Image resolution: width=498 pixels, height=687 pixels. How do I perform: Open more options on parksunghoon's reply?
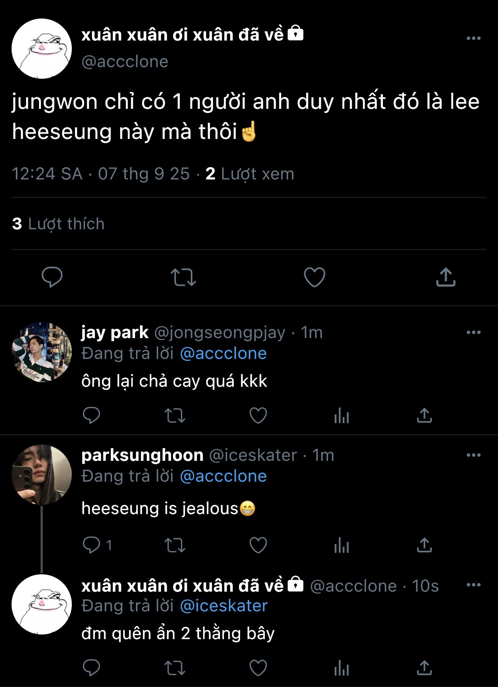click(x=474, y=455)
